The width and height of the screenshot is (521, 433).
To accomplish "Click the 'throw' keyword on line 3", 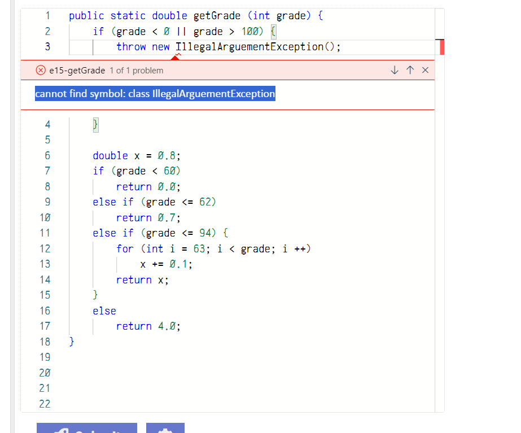I will click(132, 47).
